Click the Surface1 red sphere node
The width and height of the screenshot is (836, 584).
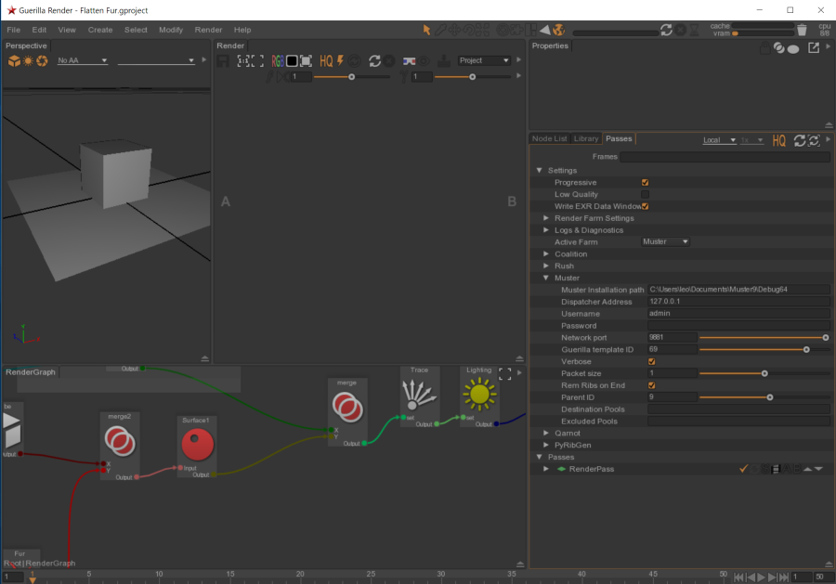[196, 446]
